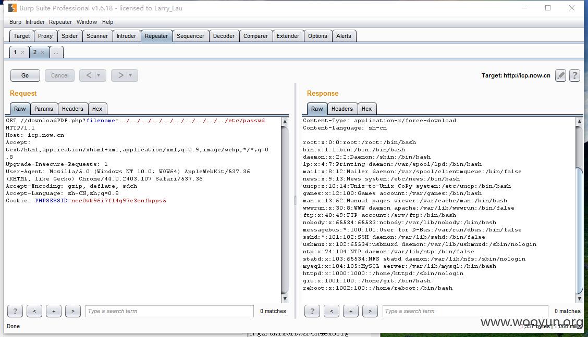Viewport: 588px width, 337px height.
Task: Go to next match in request search
Action: click(73, 311)
